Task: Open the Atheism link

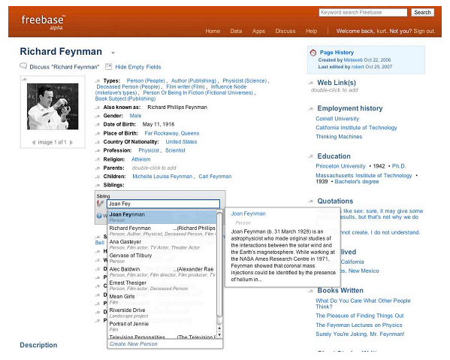Action: pyautogui.click(x=140, y=159)
